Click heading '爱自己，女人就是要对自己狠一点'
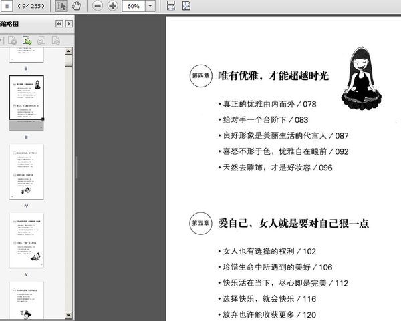The image size is (401, 321). [x=293, y=224]
